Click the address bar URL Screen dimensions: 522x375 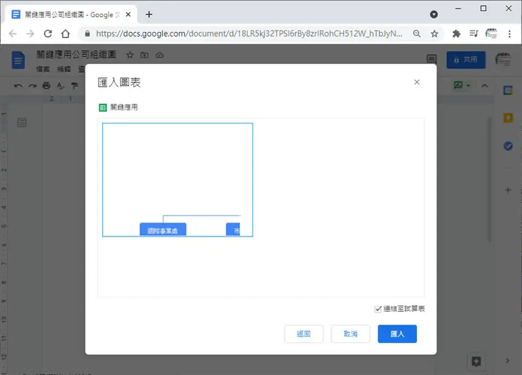tap(249, 33)
